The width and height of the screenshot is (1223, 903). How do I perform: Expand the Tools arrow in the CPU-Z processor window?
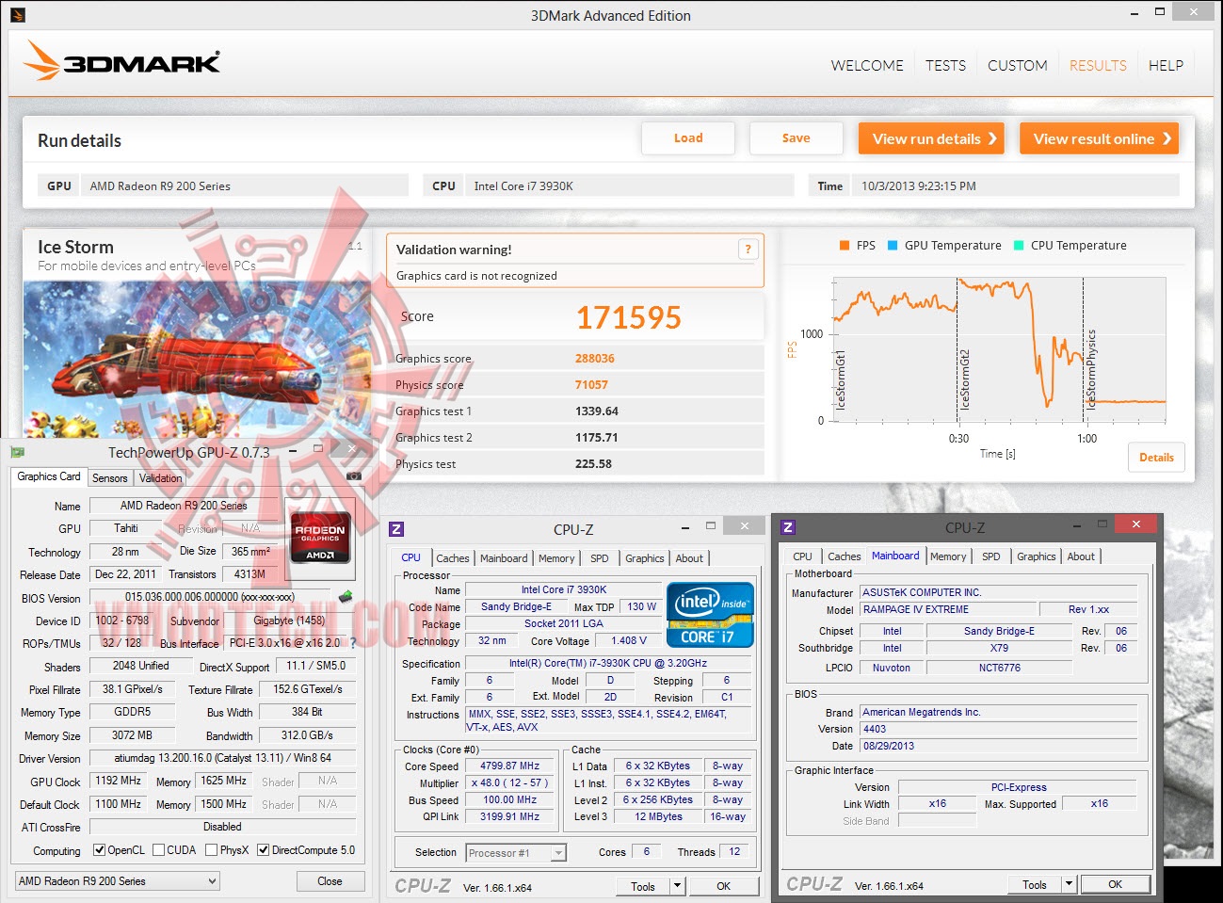(677, 886)
